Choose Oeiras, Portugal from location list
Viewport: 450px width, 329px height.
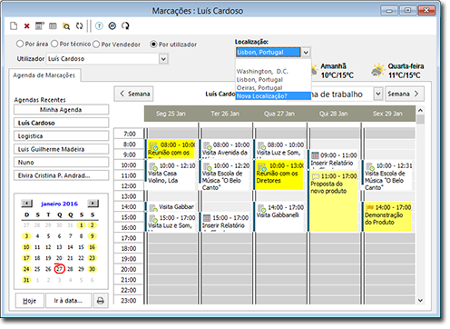pyautogui.click(x=273, y=88)
